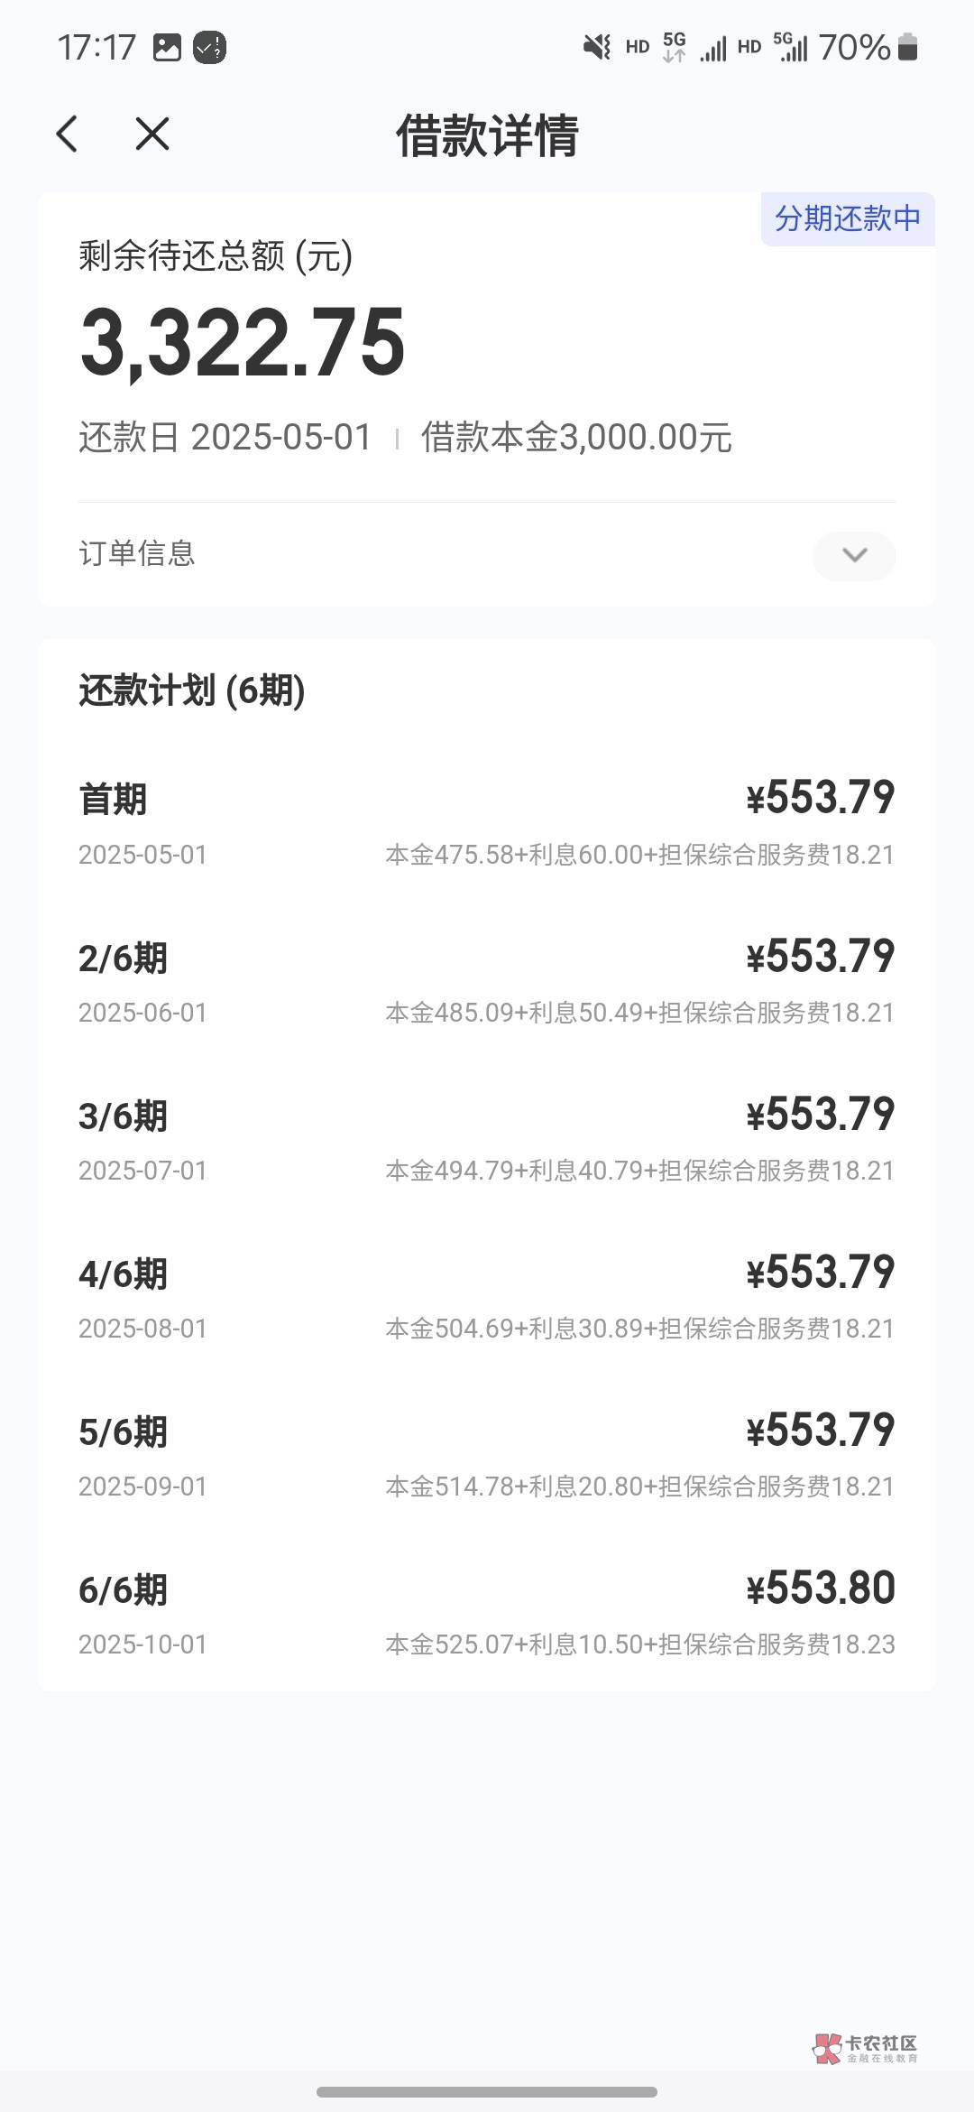The width and height of the screenshot is (974, 2112).
Task: Tap the 还款计划 (6期) heading
Action: point(192,690)
